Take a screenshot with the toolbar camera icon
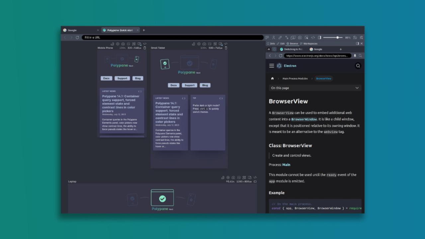 click(300, 38)
